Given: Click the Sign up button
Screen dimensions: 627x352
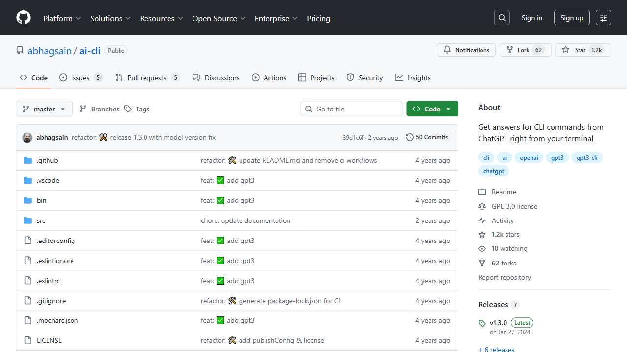Looking at the screenshot, I should click(x=572, y=18).
